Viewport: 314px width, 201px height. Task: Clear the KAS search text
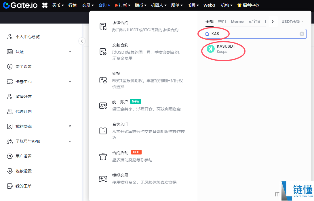pos(302,34)
